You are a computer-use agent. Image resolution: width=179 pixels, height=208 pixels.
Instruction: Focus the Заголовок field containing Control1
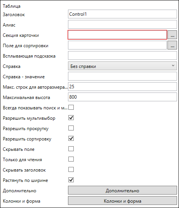pyautogui.click(x=123, y=14)
